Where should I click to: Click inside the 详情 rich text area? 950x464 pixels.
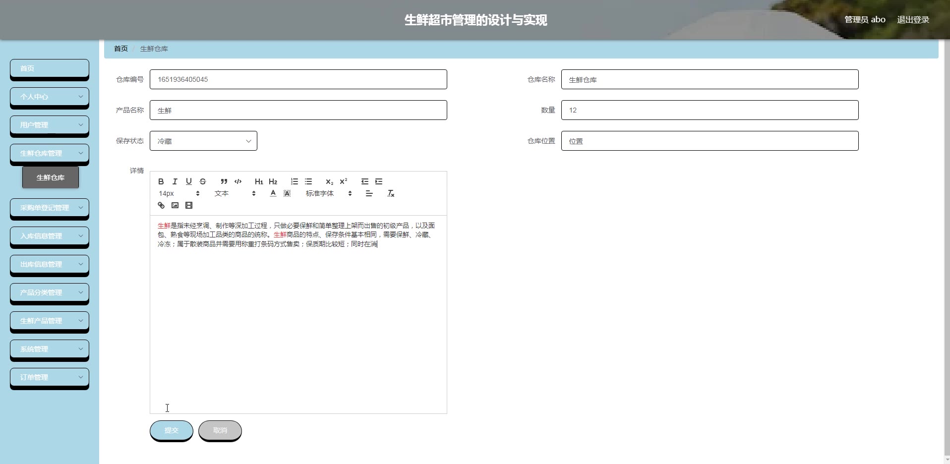point(298,314)
